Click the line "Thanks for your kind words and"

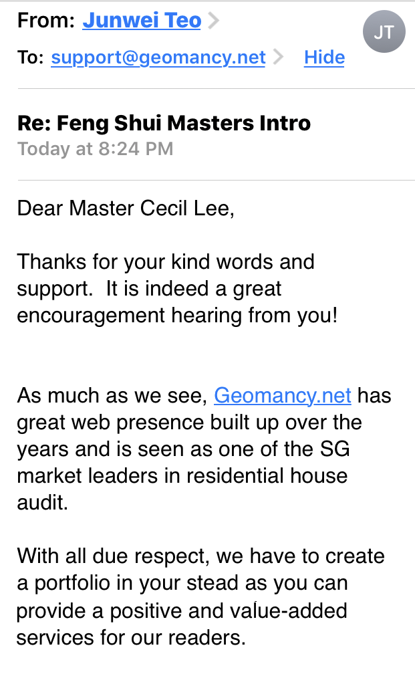(166, 261)
